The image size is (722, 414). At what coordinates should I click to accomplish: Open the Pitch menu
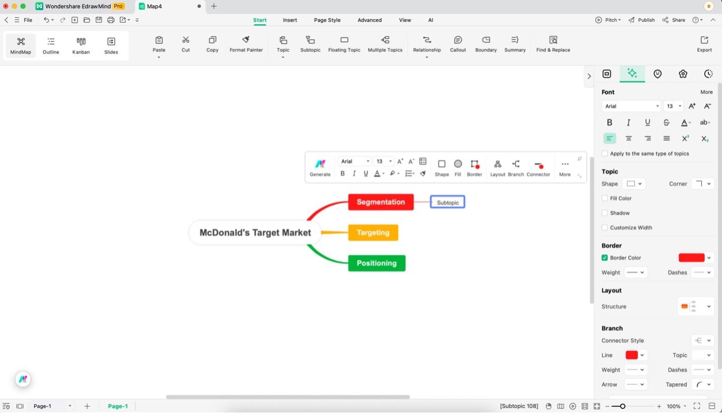(608, 20)
